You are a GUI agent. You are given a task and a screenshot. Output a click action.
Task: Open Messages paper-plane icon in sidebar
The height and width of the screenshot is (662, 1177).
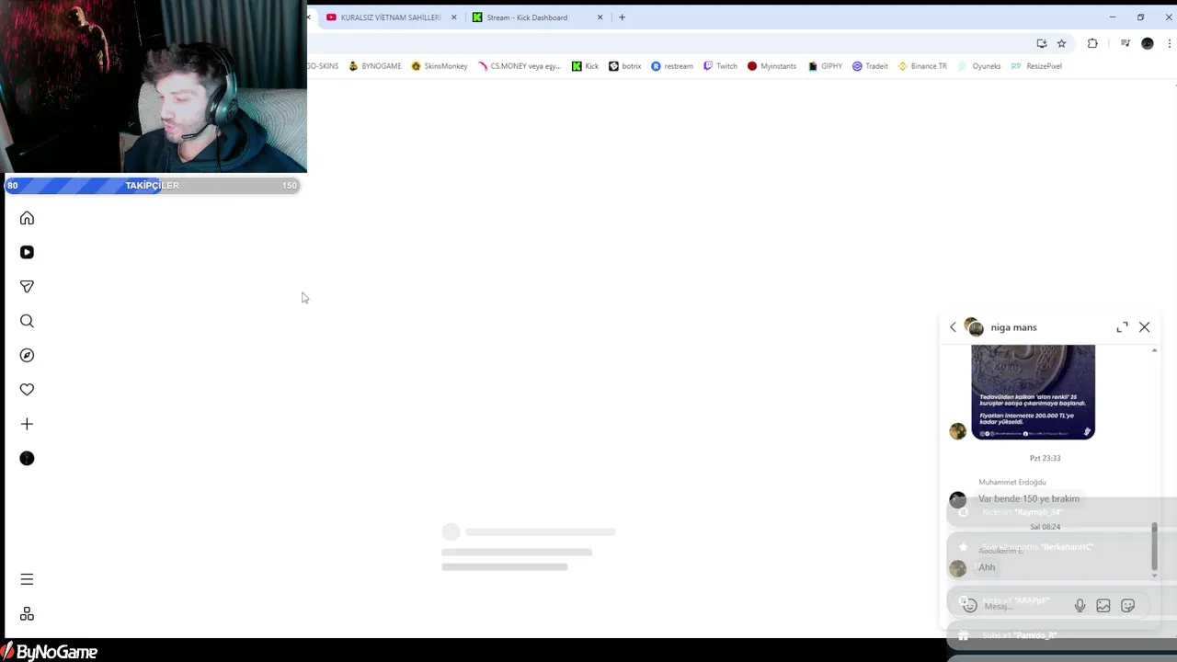click(x=27, y=287)
